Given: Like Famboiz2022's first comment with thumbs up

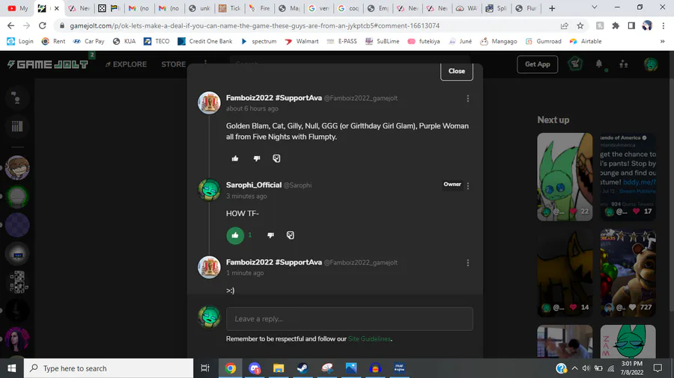Looking at the screenshot, I should [x=235, y=158].
